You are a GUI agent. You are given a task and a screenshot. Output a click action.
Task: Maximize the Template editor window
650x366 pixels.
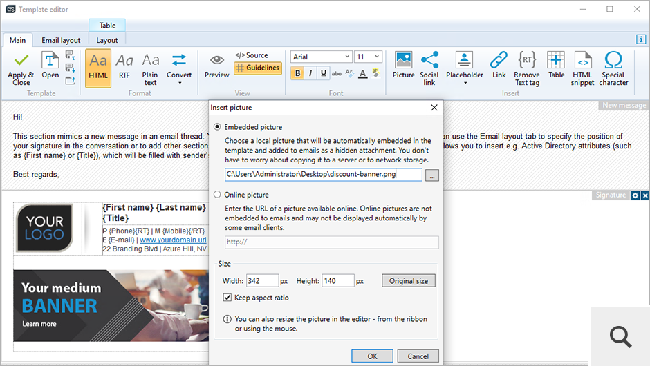(x=610, y=9)
